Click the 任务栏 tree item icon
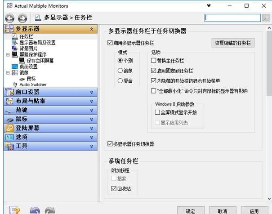This screenshot has width=272, height=214. 15,36
